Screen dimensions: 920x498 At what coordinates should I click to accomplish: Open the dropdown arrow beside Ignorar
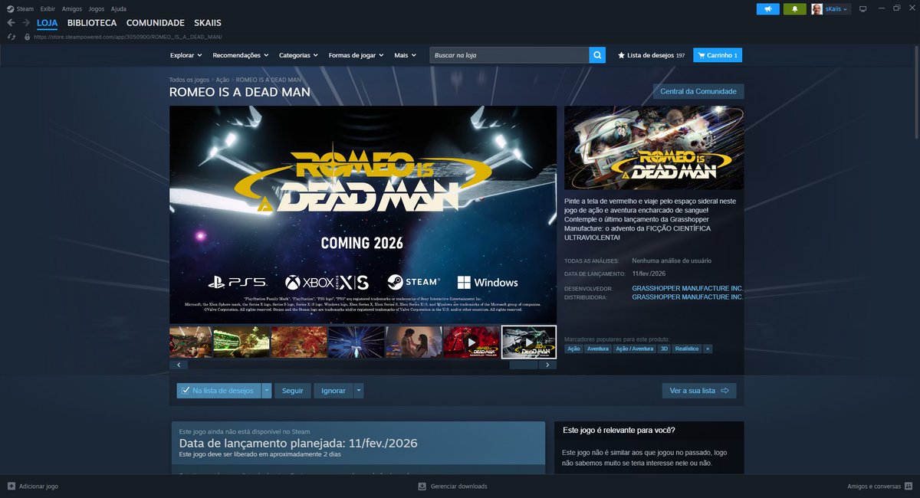coord(359,391)
